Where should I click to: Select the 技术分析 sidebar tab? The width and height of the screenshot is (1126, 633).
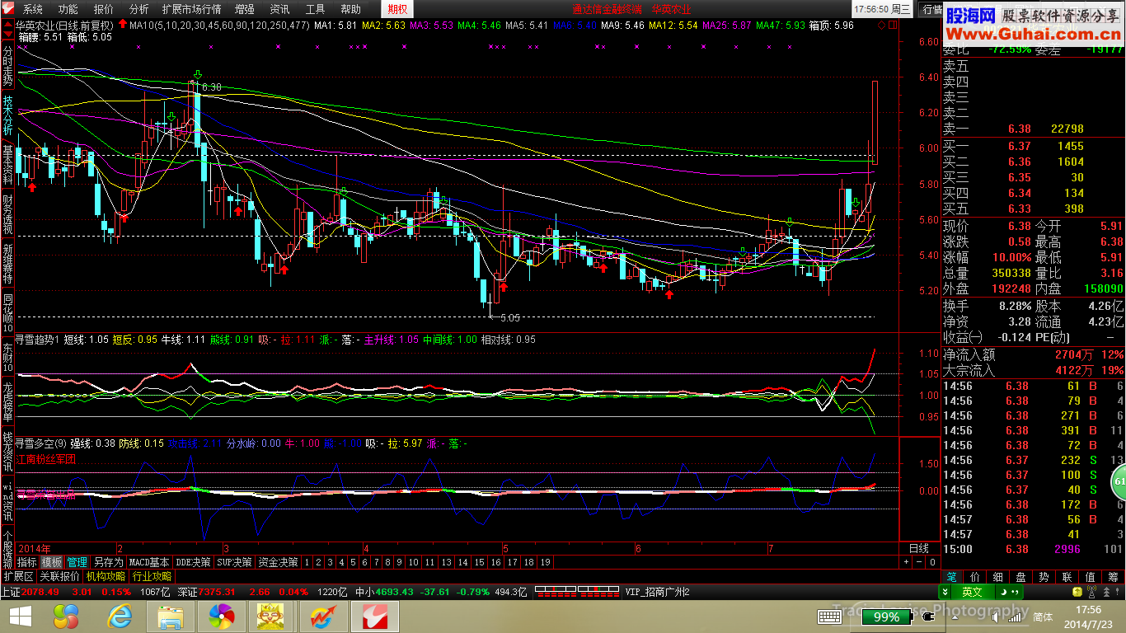tap(7, 116)
